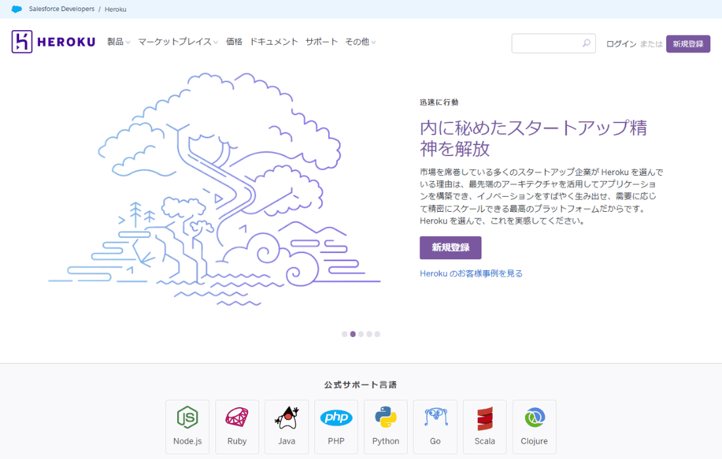Go to the fourth carousel slide dot

pos(370,334)
